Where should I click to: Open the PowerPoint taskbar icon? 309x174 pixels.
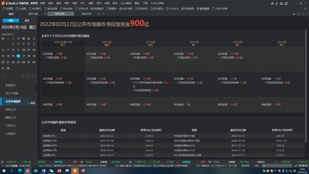tap(59, 171)
